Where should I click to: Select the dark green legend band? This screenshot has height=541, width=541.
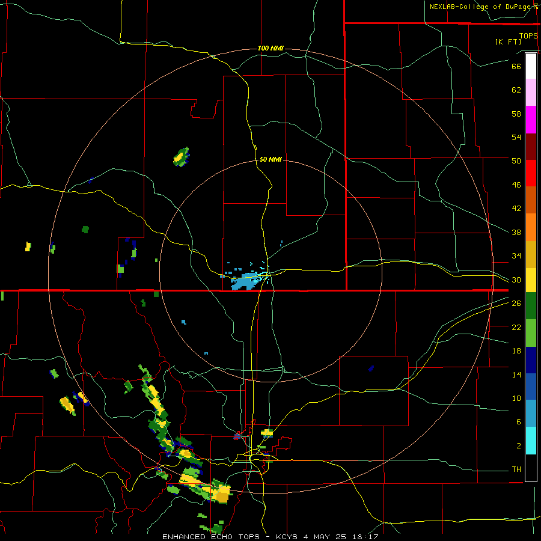[x=531, y=306]
